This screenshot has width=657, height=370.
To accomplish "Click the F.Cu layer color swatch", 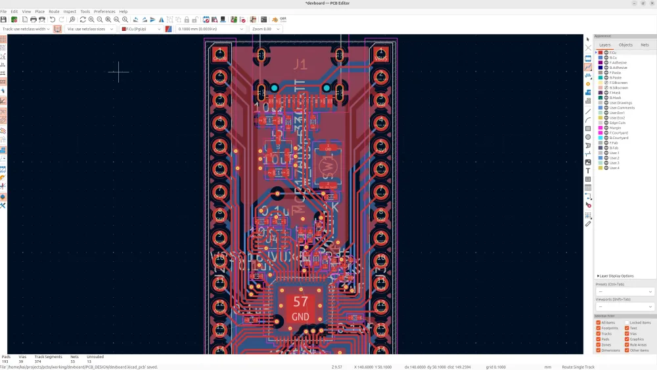I will tap(600, 52).
